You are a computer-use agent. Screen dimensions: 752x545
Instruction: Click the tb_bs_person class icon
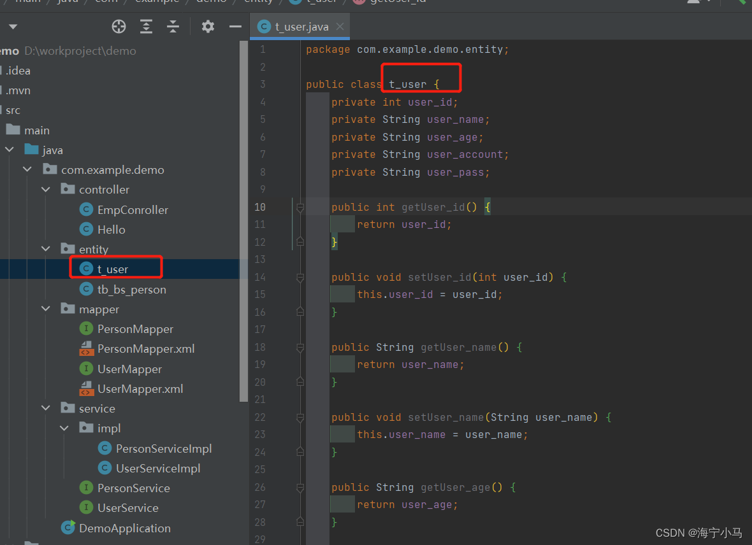tap(86, 289)
